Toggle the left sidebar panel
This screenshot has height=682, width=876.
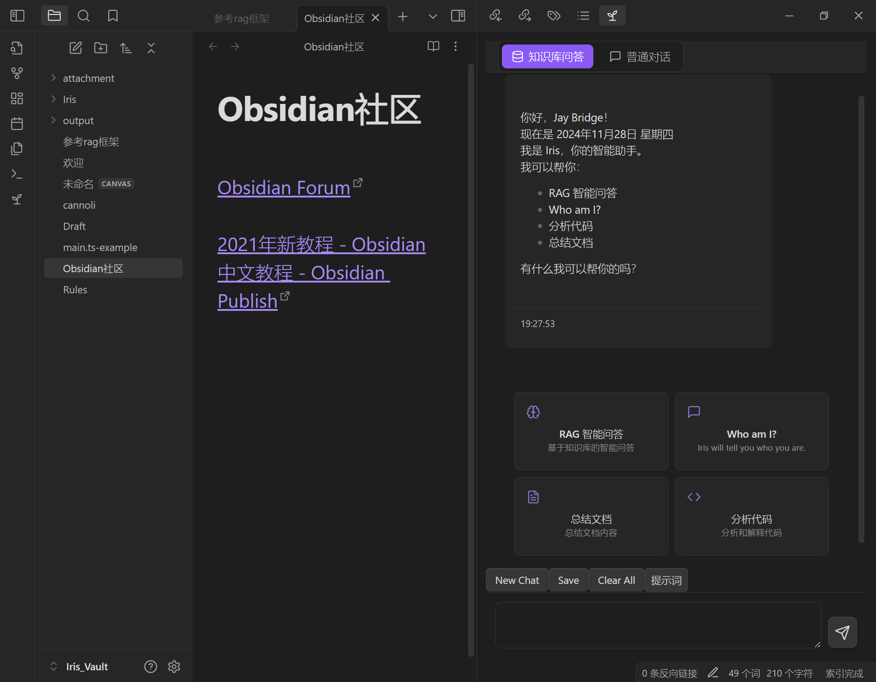coord(17,16)
